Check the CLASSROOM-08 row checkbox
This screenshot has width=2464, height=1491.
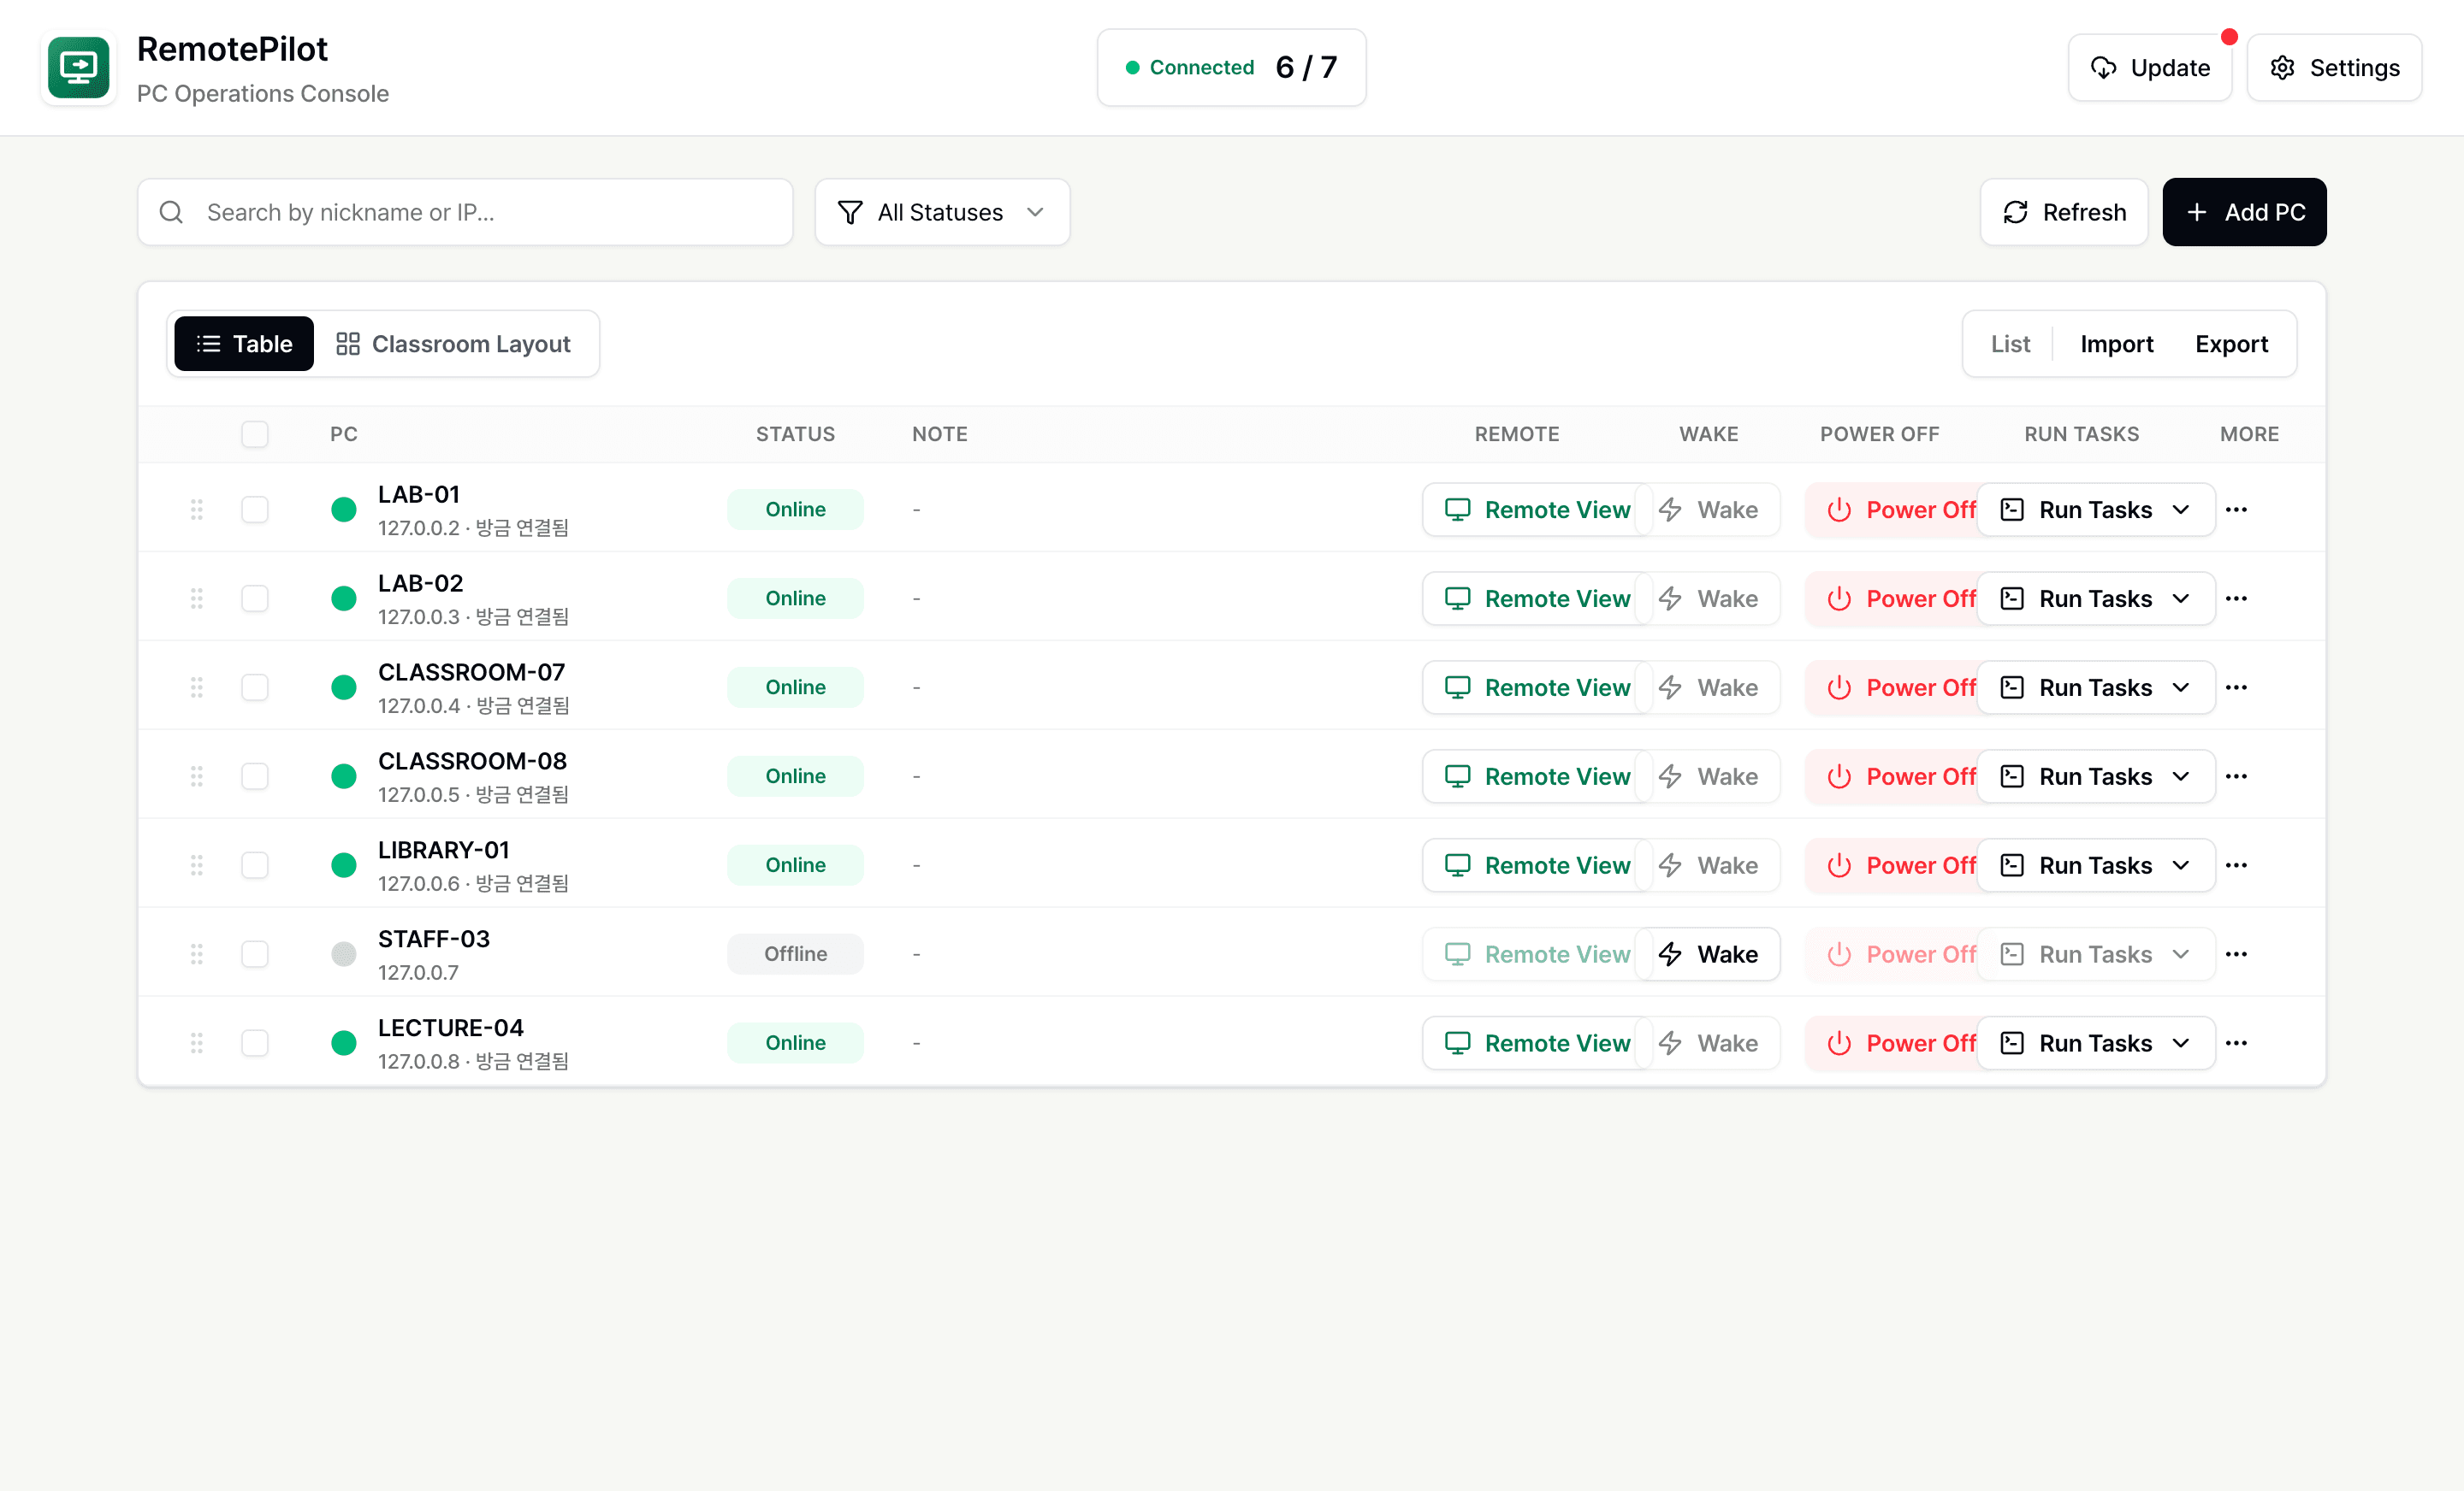pos(255,776)
